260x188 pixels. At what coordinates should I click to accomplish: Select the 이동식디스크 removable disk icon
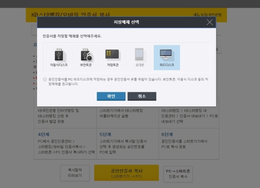59,58
